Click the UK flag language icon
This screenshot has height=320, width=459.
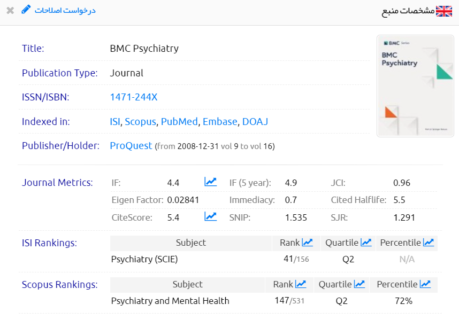click(x=444, y=11)
